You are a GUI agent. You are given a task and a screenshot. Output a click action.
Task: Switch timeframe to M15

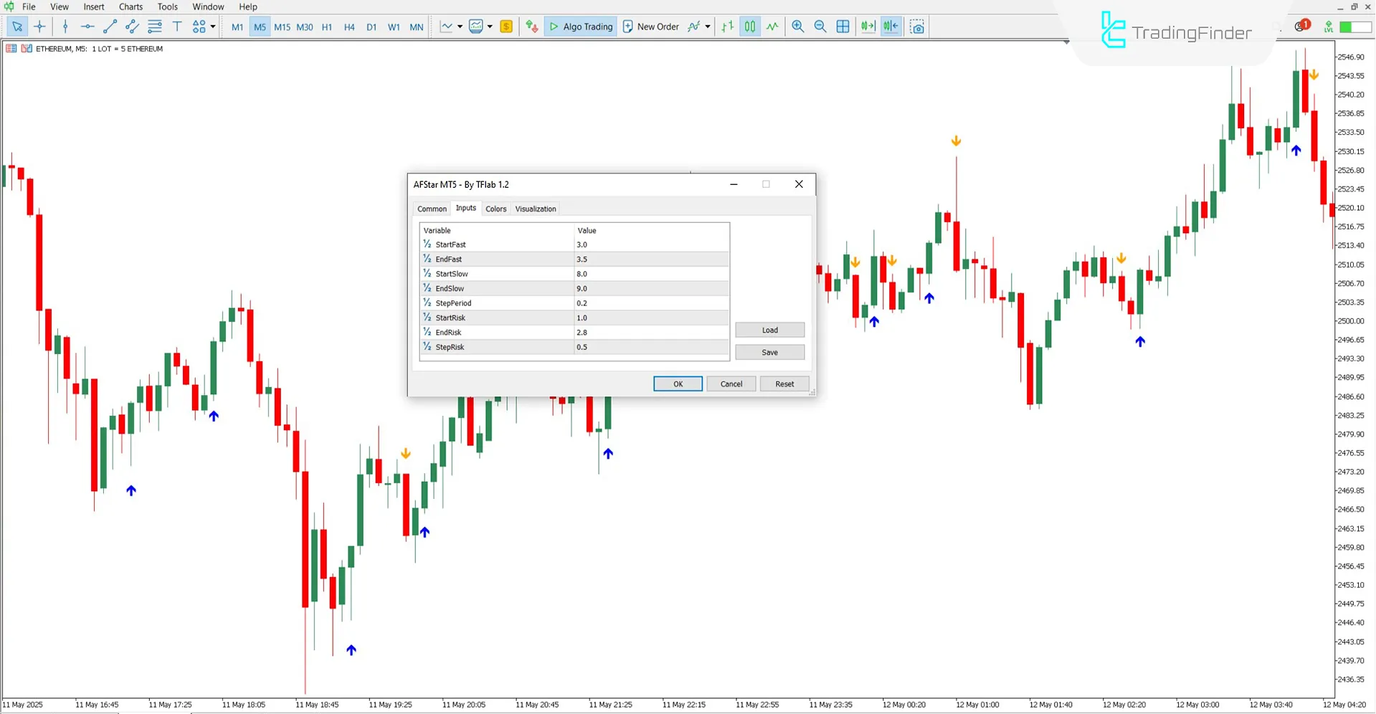282,27
